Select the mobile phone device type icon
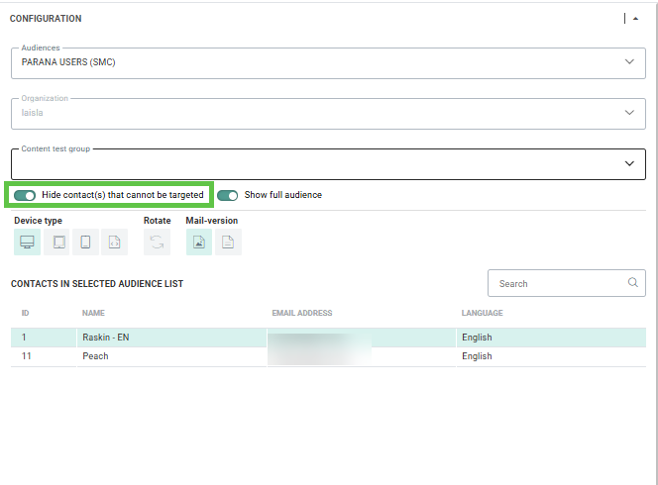 point(86,242)
